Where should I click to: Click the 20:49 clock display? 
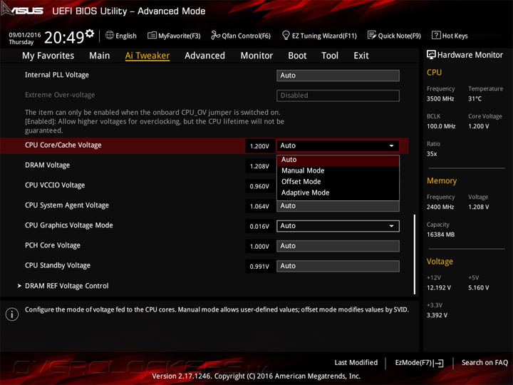(x=64, y=37)
